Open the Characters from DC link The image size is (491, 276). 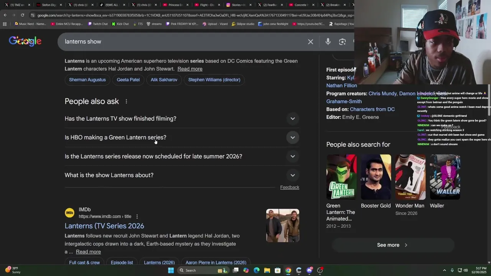tap(372, 109)
